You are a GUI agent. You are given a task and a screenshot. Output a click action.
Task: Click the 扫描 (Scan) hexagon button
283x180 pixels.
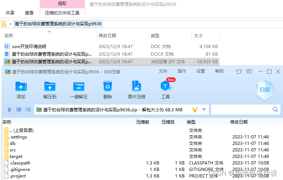tap(265, 90)
